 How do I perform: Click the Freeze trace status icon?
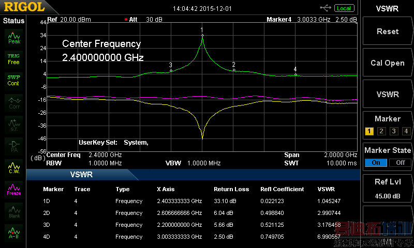pyautogui.click(x=14, y=189)
